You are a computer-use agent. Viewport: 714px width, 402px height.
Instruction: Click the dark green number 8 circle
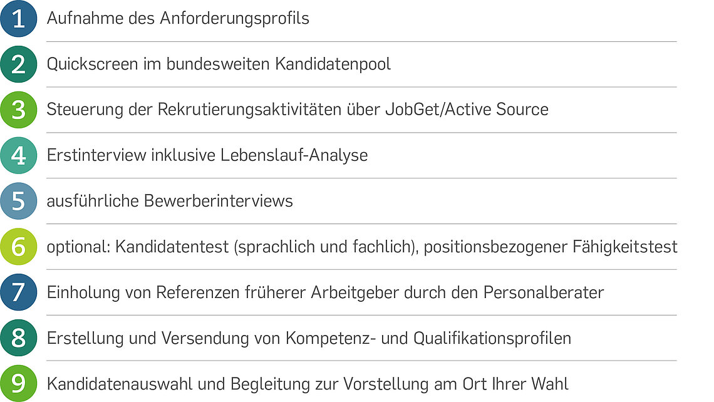[x=19, y=338]
